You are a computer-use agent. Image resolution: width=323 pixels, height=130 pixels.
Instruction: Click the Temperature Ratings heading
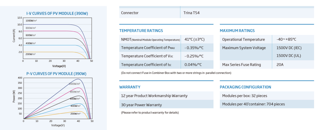(x=141, y=31)
